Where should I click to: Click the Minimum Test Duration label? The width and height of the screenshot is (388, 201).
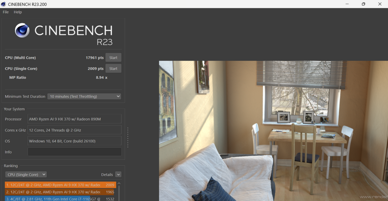click(25, 96)
